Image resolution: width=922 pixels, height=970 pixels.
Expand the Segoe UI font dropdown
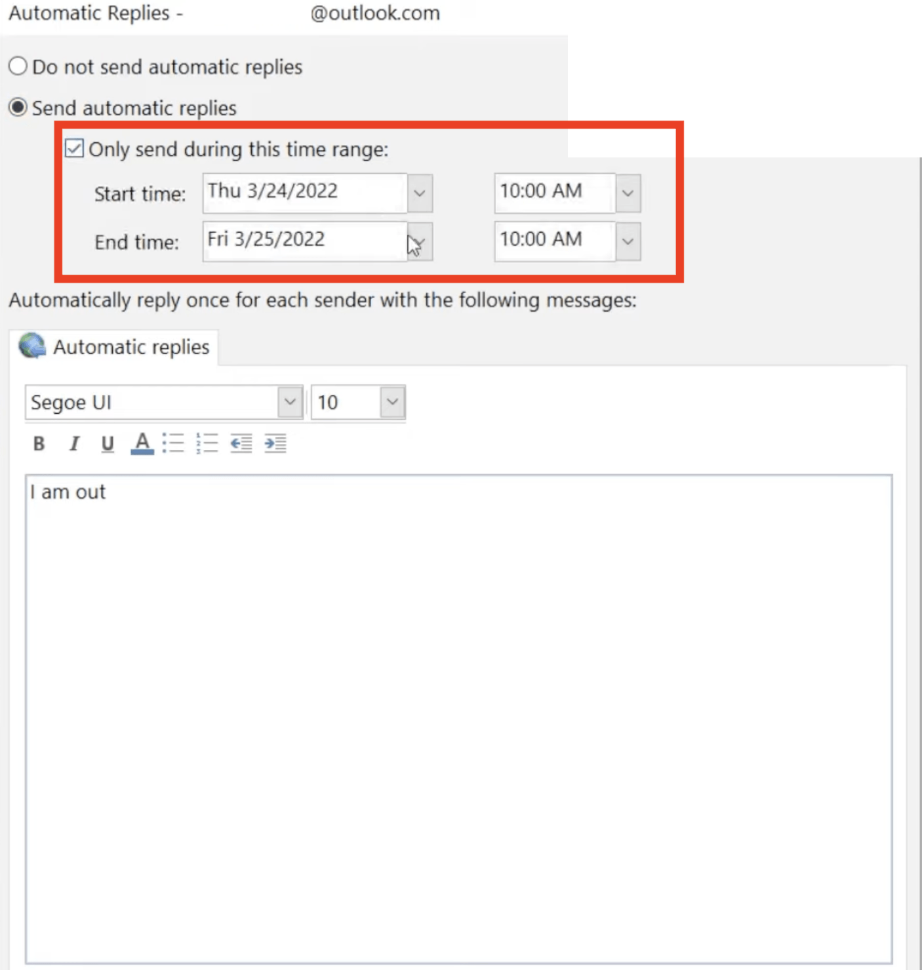[290, 401]
